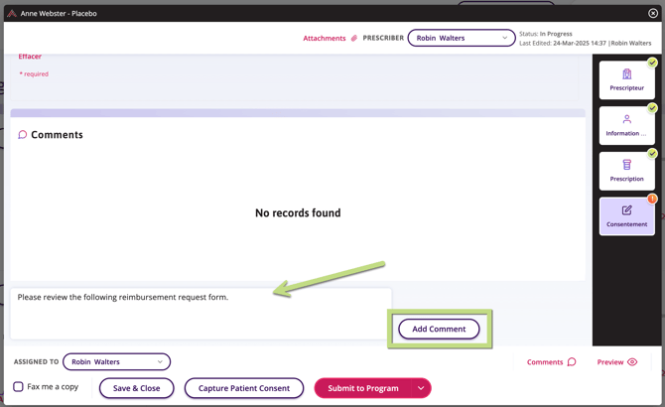Click the 'Status: In Progress' text
665x407 pixels.
546,34
